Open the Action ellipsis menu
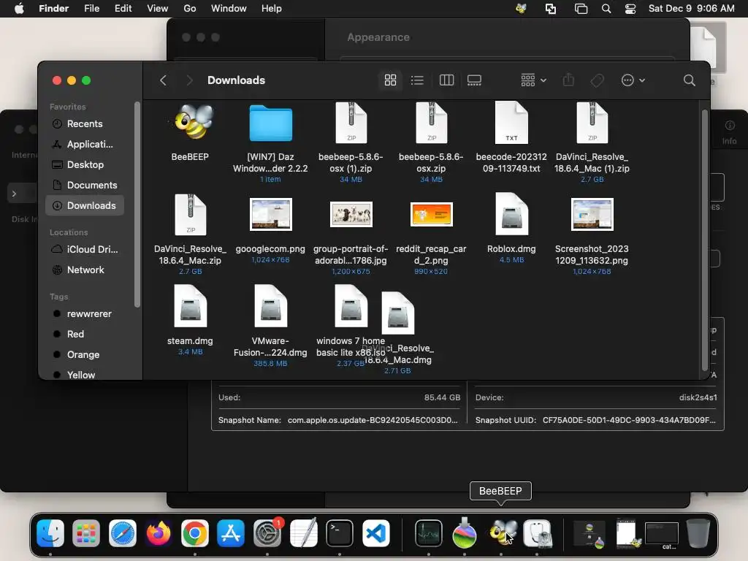The height and width of the screenshot is (561, 748). click(x=633, y=80)
